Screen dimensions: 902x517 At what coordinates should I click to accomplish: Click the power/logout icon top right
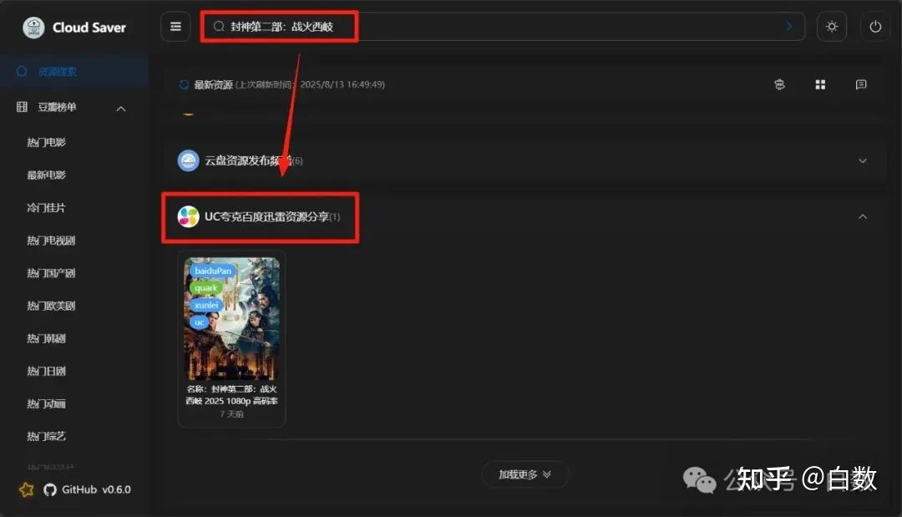[x=874, y=26]
